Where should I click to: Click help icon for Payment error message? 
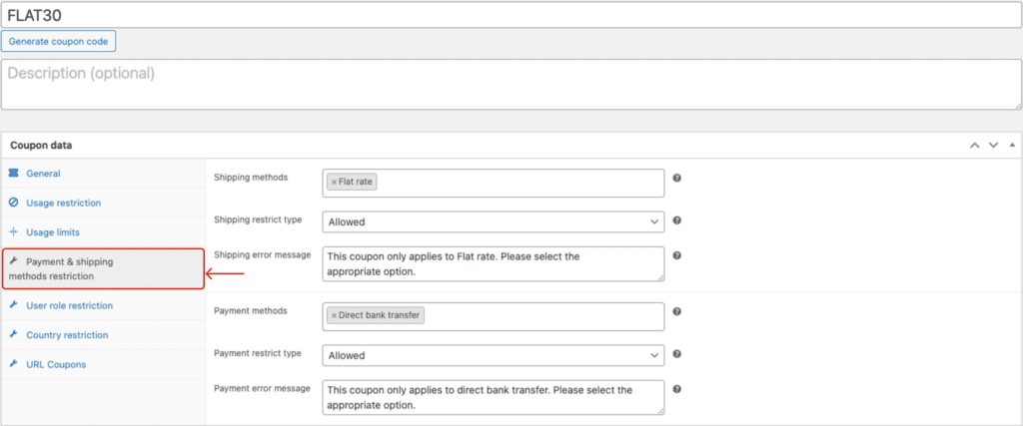pyautogui.click(x=677, y=389)
